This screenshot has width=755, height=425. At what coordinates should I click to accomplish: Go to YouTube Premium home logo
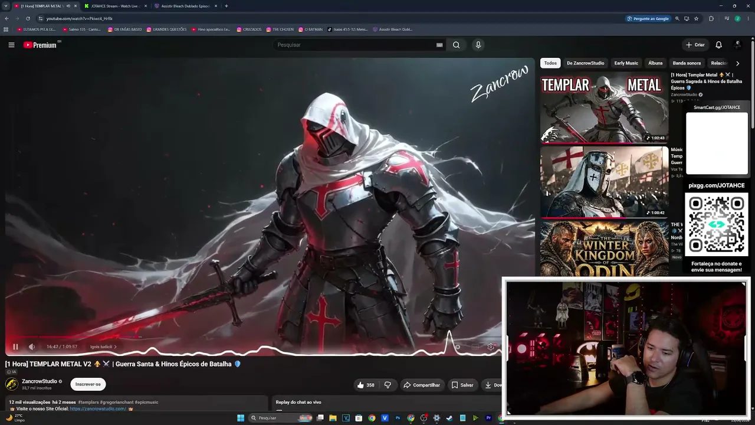[x=41, y=45]
